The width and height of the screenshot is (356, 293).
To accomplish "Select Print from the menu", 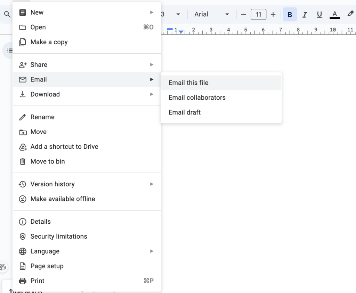I will click(x=87, y=281).
